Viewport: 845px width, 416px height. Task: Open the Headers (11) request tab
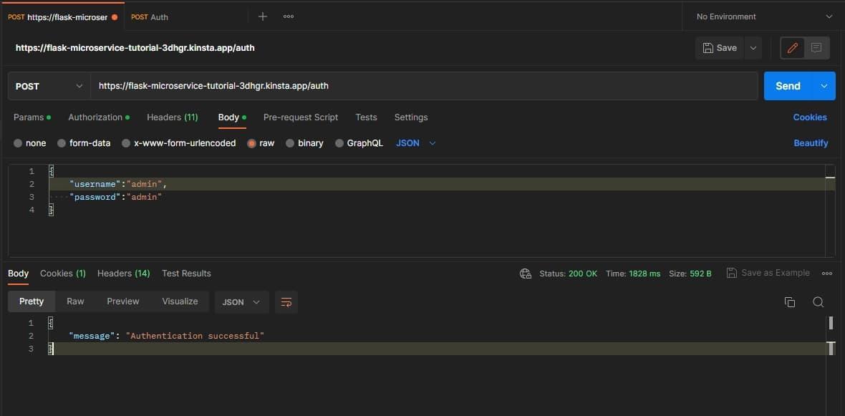172,117
